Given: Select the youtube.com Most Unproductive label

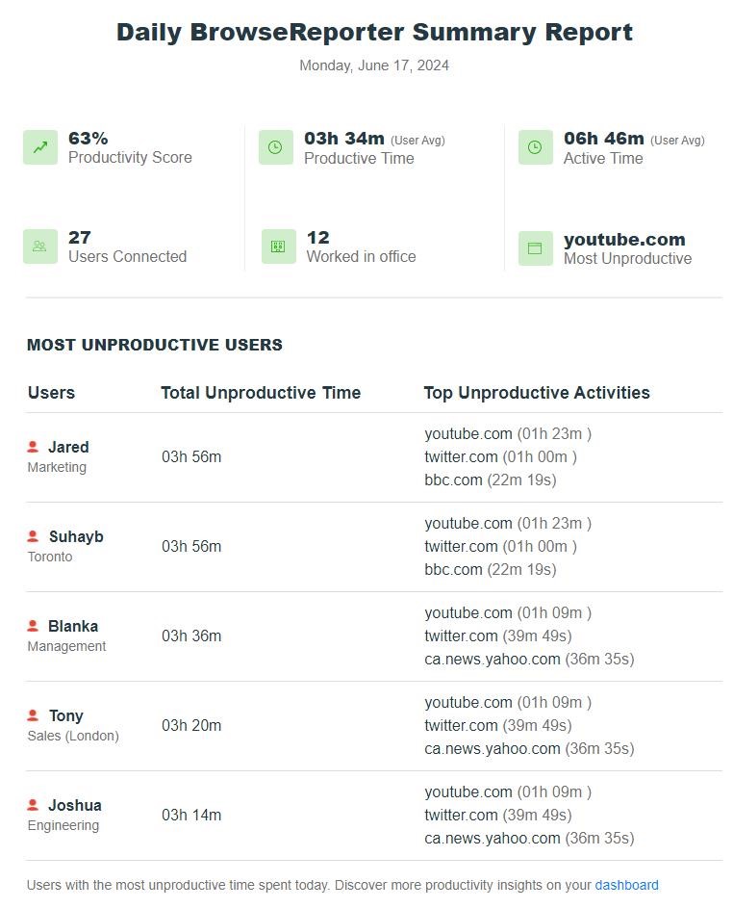Looking at the screenshot, I should point(624,239).
